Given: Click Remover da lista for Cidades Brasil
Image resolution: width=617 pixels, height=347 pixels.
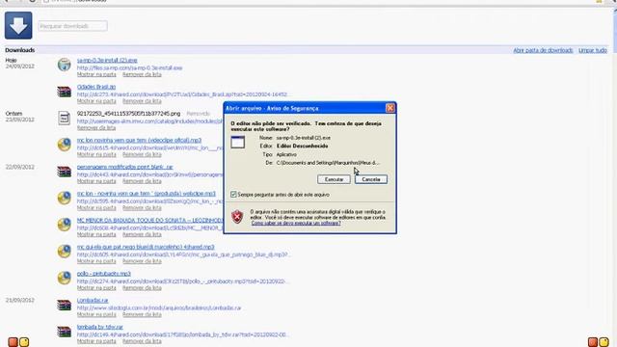Looking at the screenshot, I should click(142, 101).
